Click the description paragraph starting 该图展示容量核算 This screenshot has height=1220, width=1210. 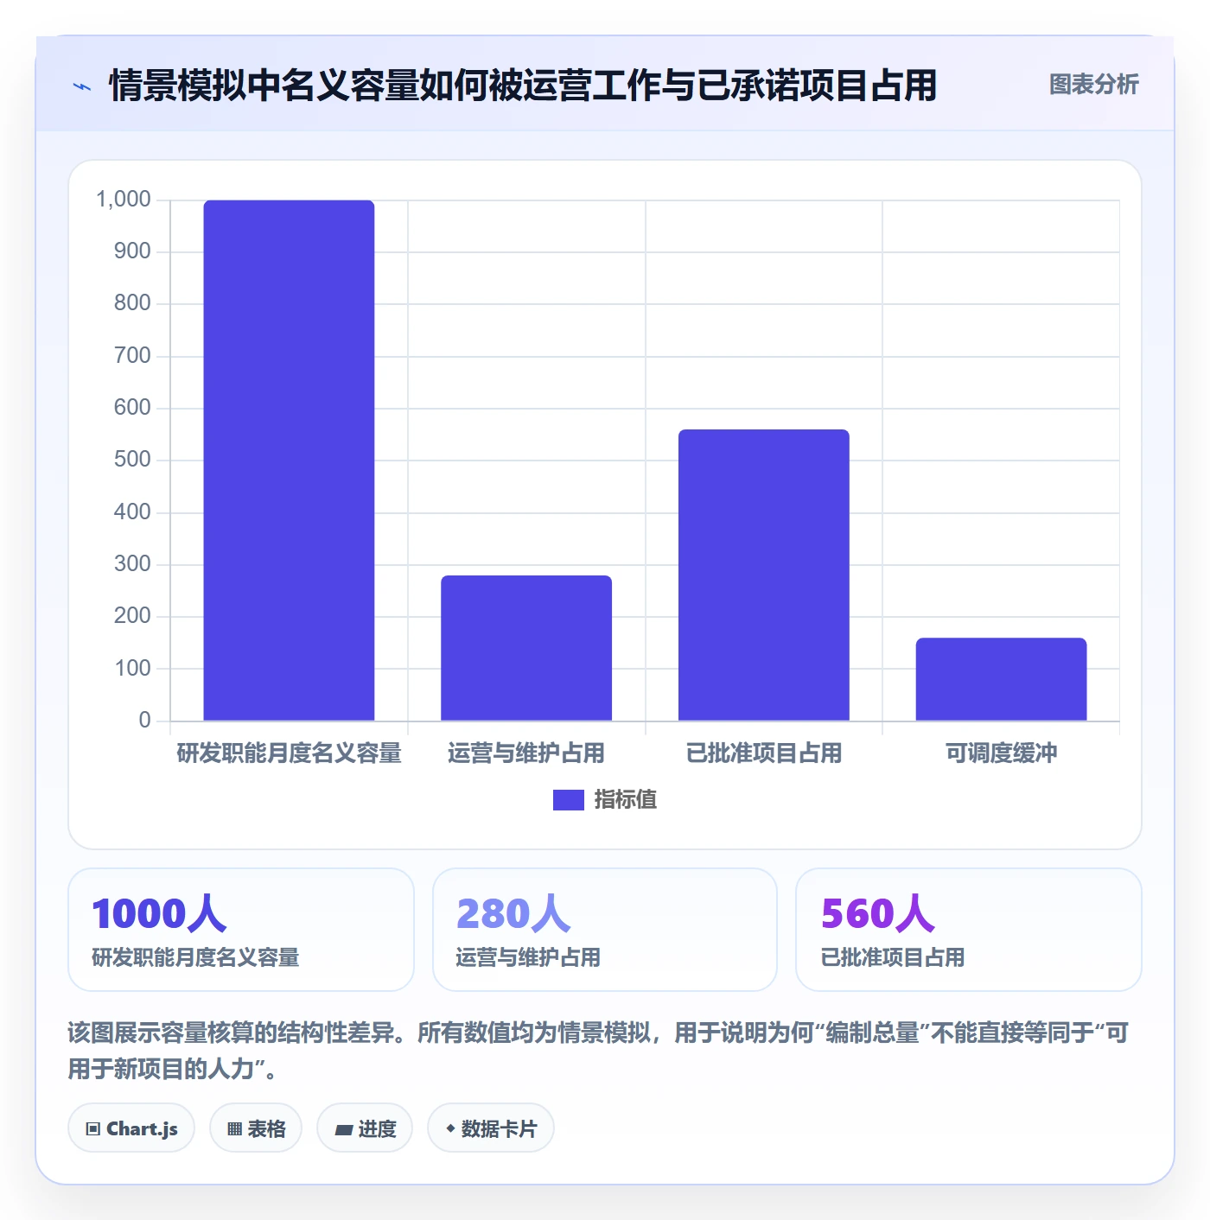point(598,1051)
